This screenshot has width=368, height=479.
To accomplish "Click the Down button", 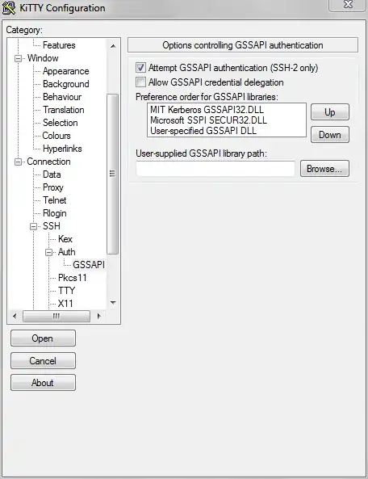I will click(x=330, y=135).
